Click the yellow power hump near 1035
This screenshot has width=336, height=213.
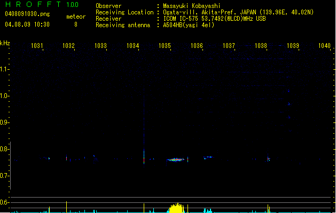[177, 208]
